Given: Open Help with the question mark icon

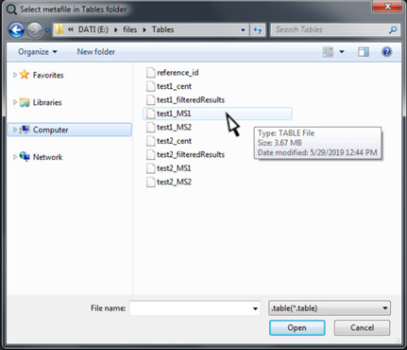Looking at the screenshot, I should [387, 52].
